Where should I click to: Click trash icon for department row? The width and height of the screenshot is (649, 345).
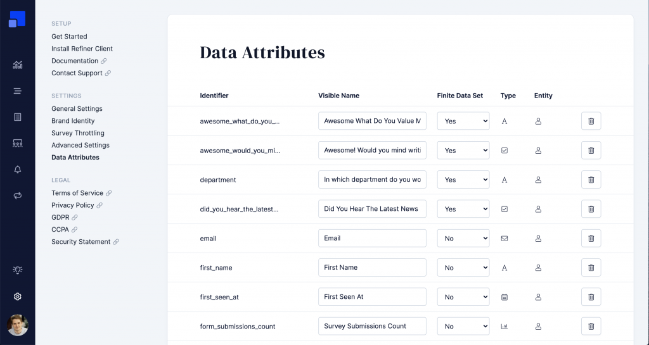point(591,180)
